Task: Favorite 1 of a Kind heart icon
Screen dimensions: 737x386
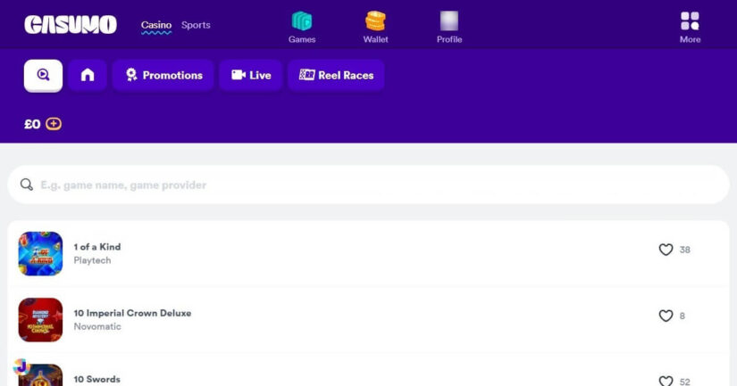Action: tap(666, 250)
